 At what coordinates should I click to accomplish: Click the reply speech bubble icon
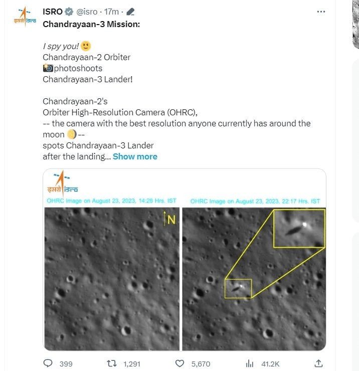click(48, 363)
